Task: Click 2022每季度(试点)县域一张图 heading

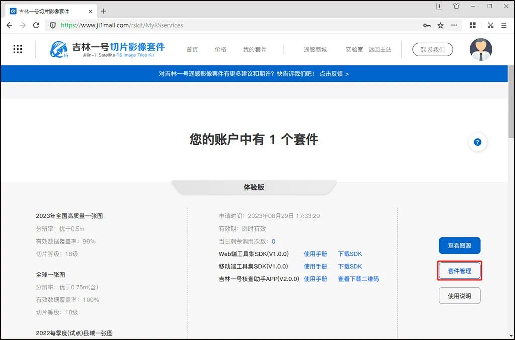Action: point(74,333)
